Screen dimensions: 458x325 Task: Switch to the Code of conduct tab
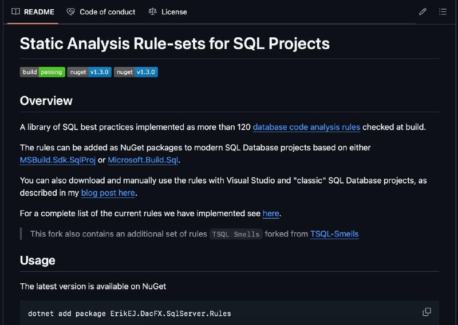[x=101, y=12]
